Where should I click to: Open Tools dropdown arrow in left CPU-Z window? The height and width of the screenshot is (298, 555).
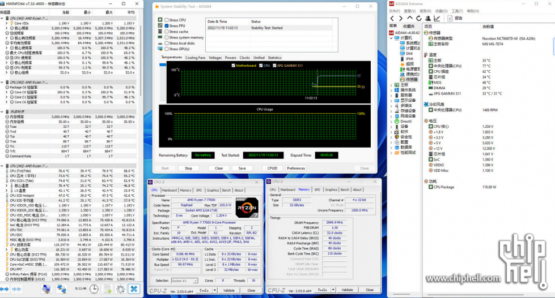[x=214, y=290]
